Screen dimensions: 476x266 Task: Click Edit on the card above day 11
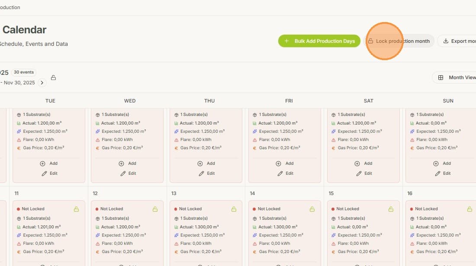click(x=49, y=173)
